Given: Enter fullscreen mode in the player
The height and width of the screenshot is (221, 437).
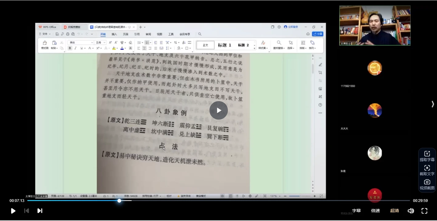Looking at the screenshot, I should pos(424,211).
